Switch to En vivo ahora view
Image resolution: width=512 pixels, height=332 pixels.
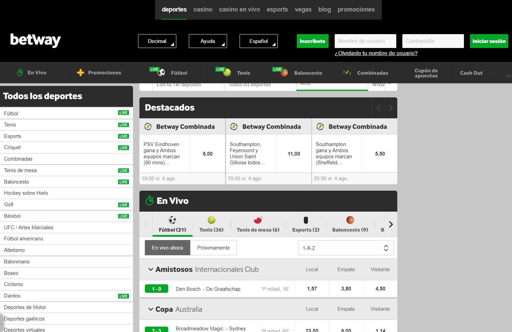tap(168, 248)
